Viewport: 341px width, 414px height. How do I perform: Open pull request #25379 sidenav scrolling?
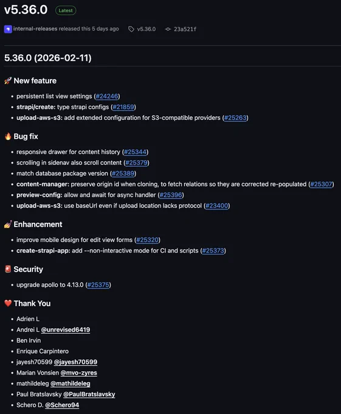137,163
